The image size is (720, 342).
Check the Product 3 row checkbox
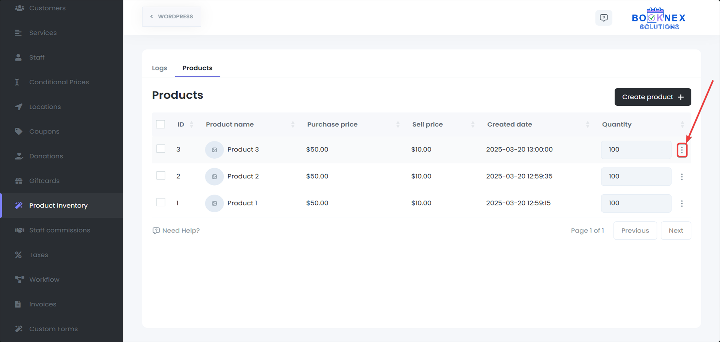tap(161, 149)
